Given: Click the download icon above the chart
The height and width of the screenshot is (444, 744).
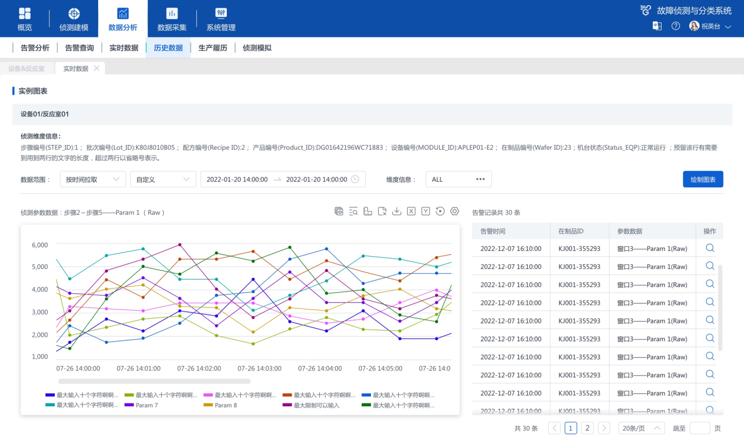Looking at the screenshot, I should (x=396, y=211).
